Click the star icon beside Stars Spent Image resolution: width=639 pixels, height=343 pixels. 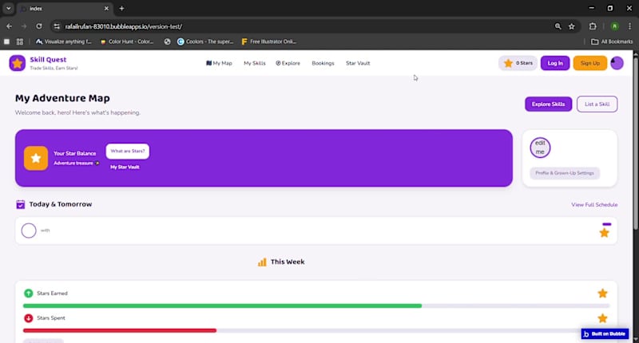pyautogui.click(x=602, y=318)
